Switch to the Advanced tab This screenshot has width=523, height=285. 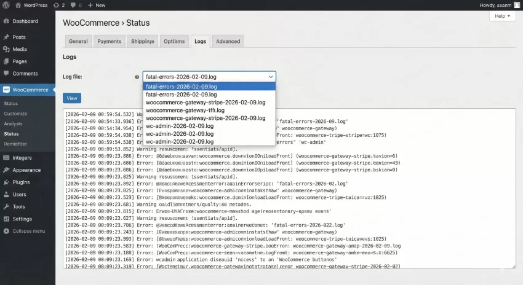point(228,41)
